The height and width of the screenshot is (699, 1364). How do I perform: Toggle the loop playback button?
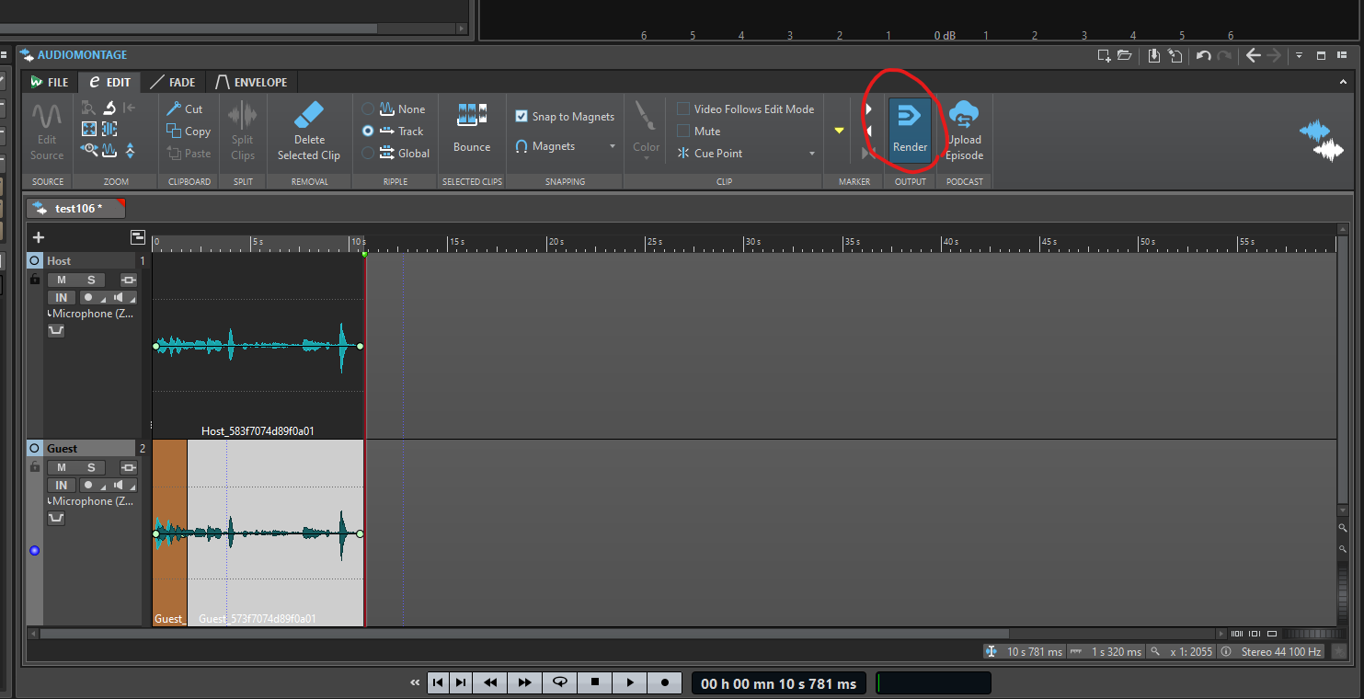(560, 682)
